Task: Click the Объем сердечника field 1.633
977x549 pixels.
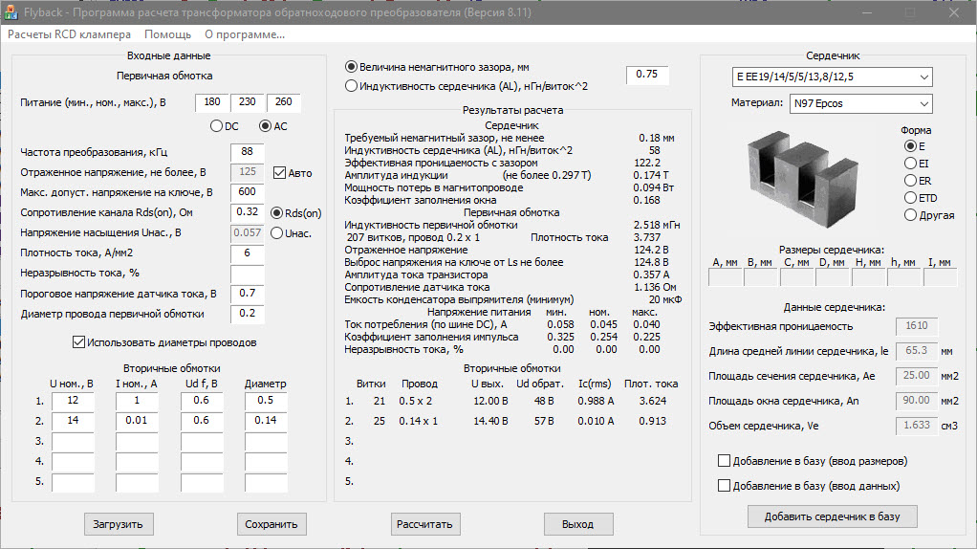Action: tap(917, 426)
